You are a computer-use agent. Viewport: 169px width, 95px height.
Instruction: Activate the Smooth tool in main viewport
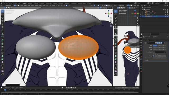[2, 62]
